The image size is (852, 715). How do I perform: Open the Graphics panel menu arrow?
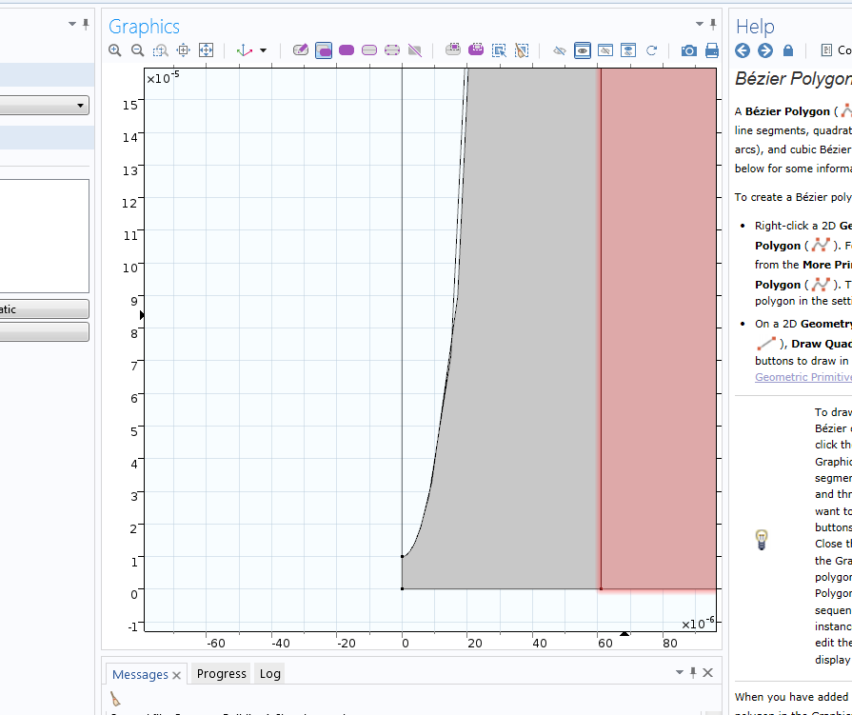pos(699,25)
